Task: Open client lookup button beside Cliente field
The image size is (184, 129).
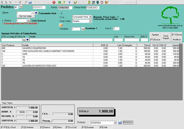Action: tap(32, 13)
